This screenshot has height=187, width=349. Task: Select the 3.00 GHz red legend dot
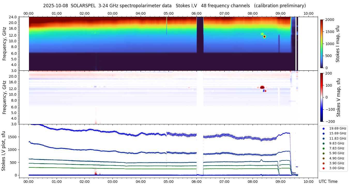point(323,168)
